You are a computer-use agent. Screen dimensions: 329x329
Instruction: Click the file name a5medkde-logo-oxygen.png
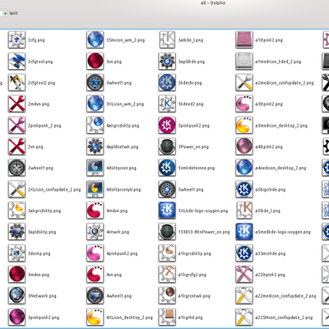click(x=283, y=232)
